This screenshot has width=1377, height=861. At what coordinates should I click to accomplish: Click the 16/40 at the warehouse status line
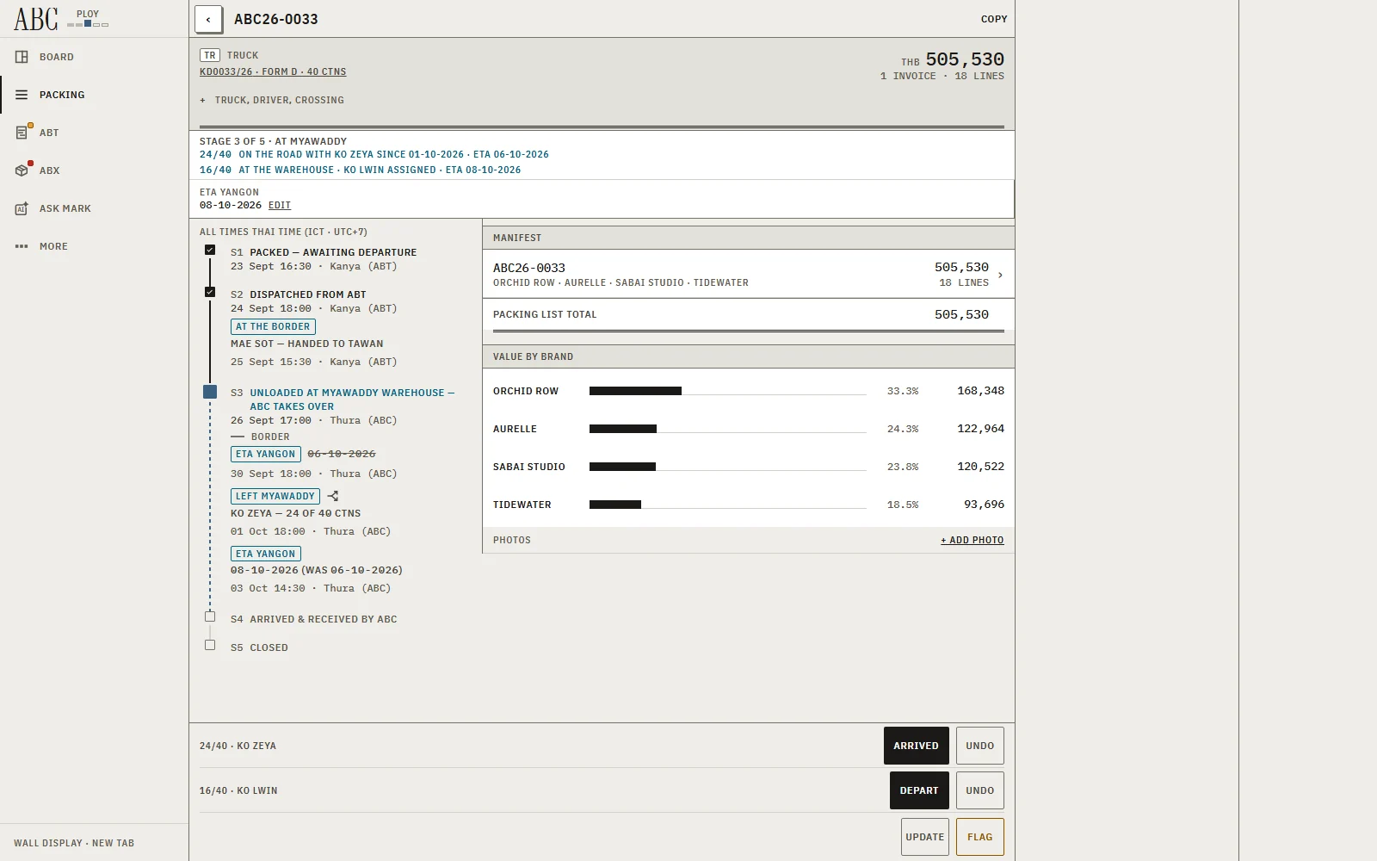tap(361, 170)
